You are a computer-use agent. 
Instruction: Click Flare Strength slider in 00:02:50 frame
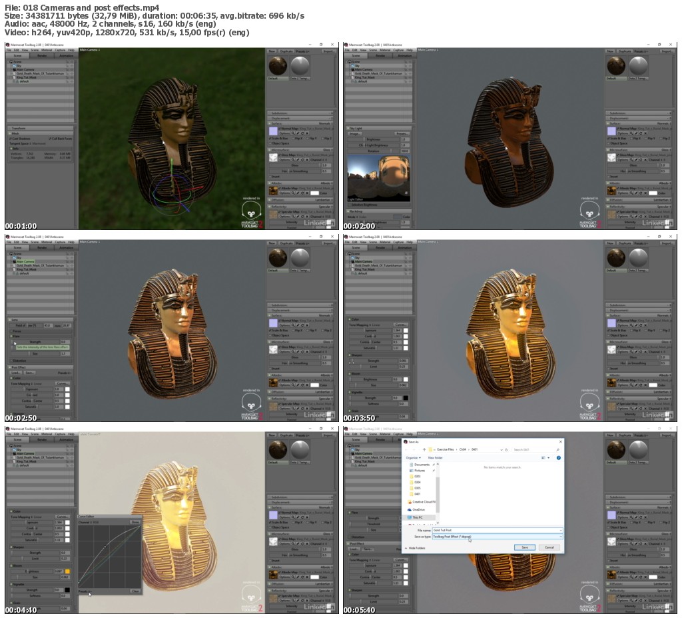point(35,342)
